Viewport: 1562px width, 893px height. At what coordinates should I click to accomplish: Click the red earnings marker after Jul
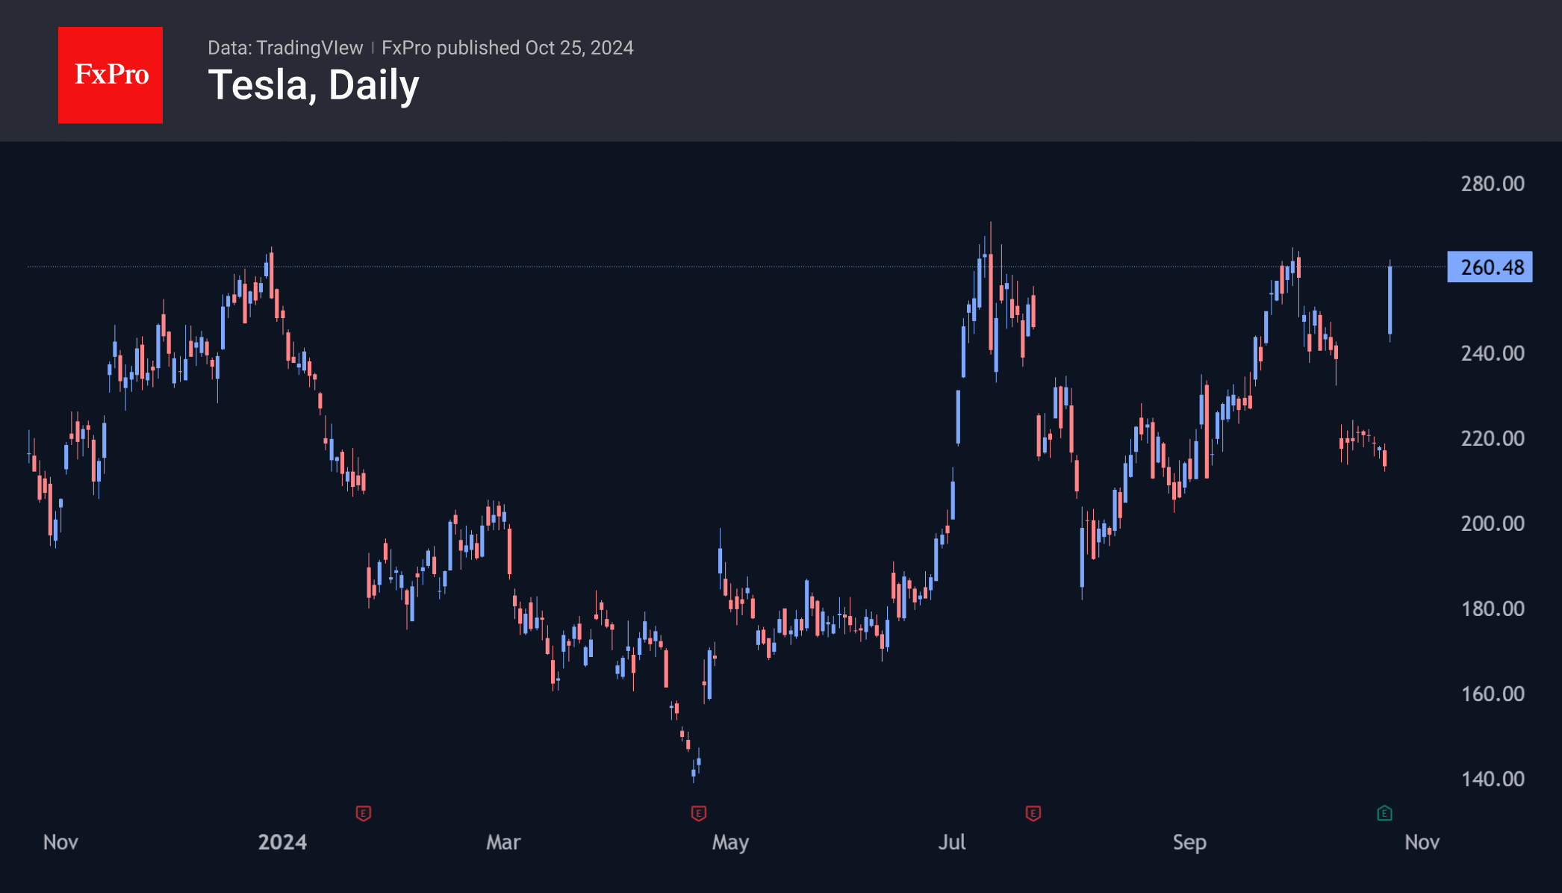click(x=1033, y=813)
